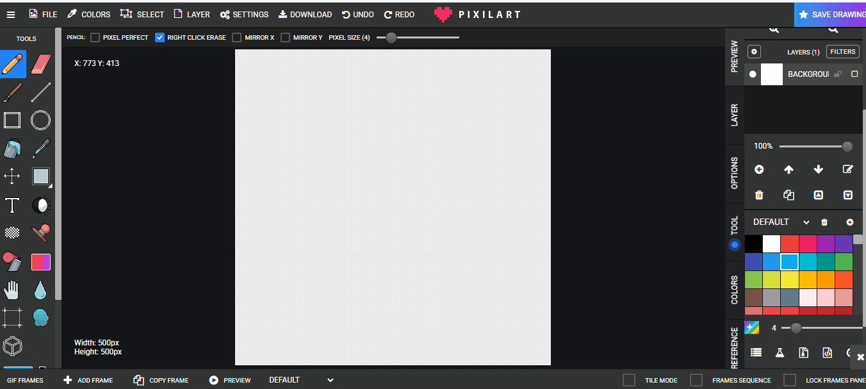Viewport: 866px width, 389px height.
Task: Uncheck Right Click Erase option
Action: tap(160, 38)
